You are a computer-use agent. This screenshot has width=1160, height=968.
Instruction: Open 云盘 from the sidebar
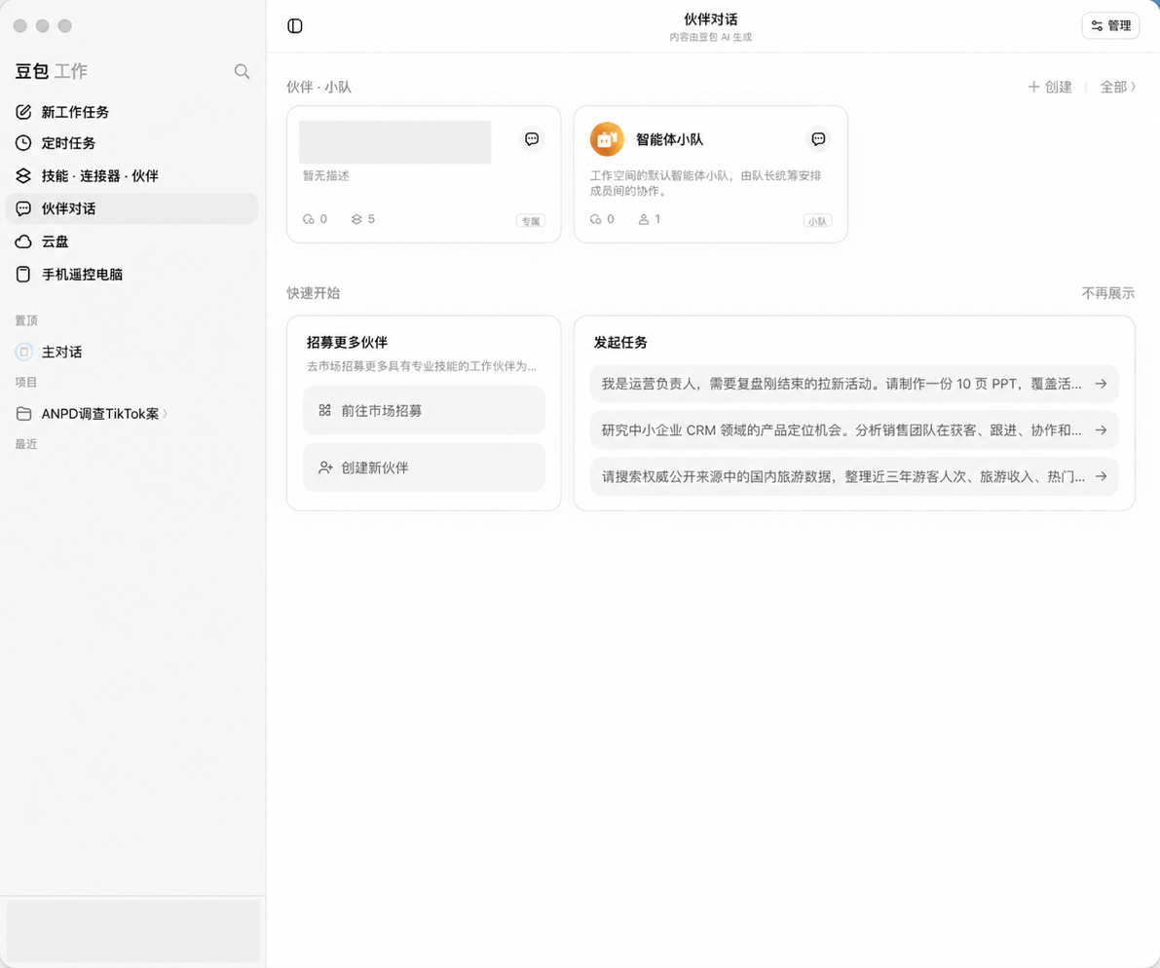click(131, 242)
